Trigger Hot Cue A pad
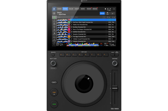 [62, 55]
